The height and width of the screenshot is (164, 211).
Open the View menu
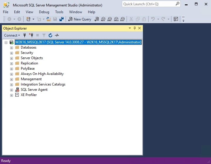pyautogui.click(x=30, y=12)
